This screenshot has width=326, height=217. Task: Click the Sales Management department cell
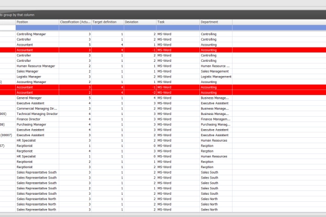[x=216, y=71]
